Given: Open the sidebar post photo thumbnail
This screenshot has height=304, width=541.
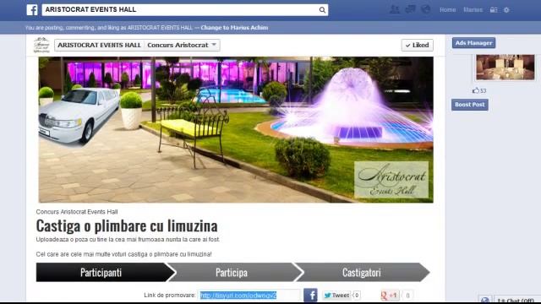Looking at the screenshot, I should pyautogui.click(x=505, y=67).
